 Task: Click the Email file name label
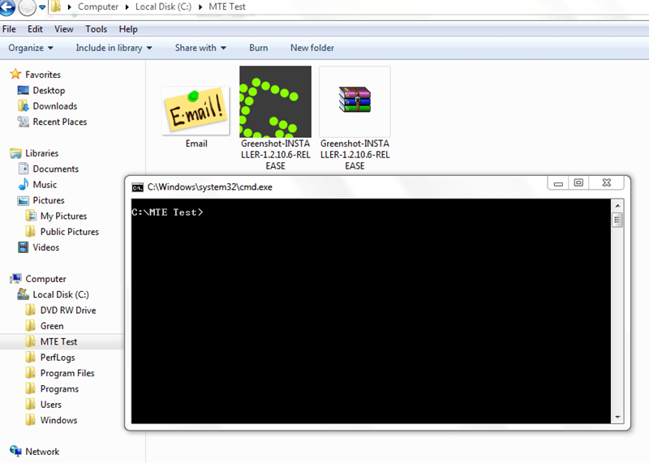tap(196, 144)
